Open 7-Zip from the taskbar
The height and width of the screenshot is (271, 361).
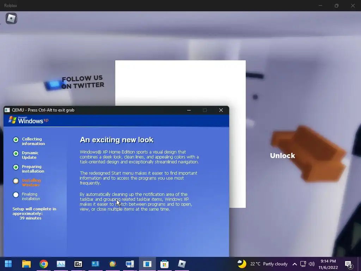tap(78, 264)
